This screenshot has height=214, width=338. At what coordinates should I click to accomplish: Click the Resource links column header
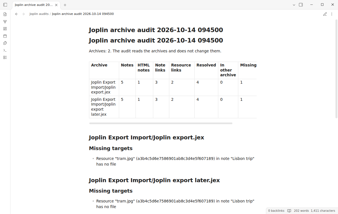[x=182, y=70]
